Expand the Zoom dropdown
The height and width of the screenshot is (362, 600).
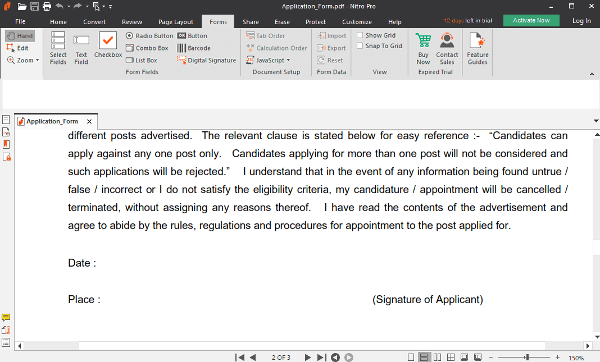pos(24,61)
